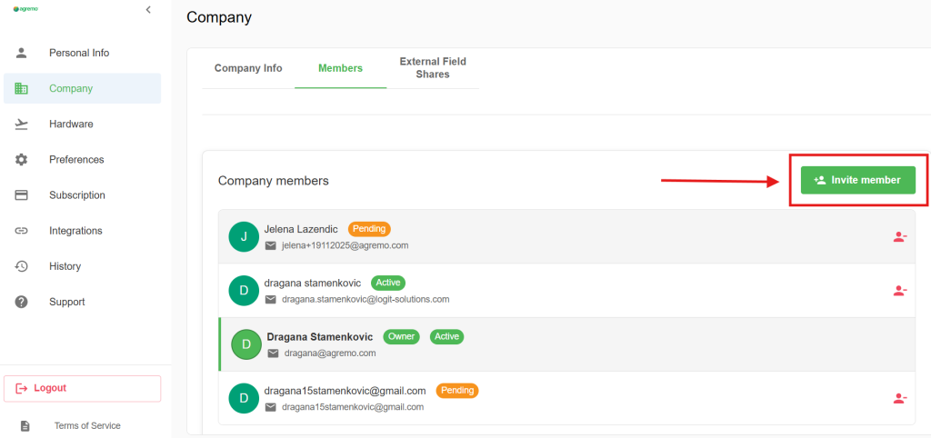Click the Support question mark icon
The width and height of the screenshot is (931, 438).
(22, 302)
